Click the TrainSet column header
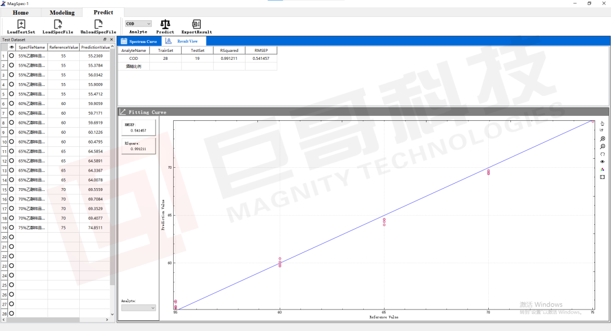The image size is (611, 331). 166,50
